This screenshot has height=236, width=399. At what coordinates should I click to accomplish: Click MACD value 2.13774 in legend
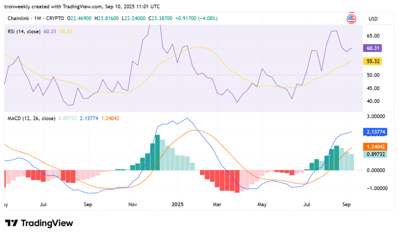click(x=89, y=118)
